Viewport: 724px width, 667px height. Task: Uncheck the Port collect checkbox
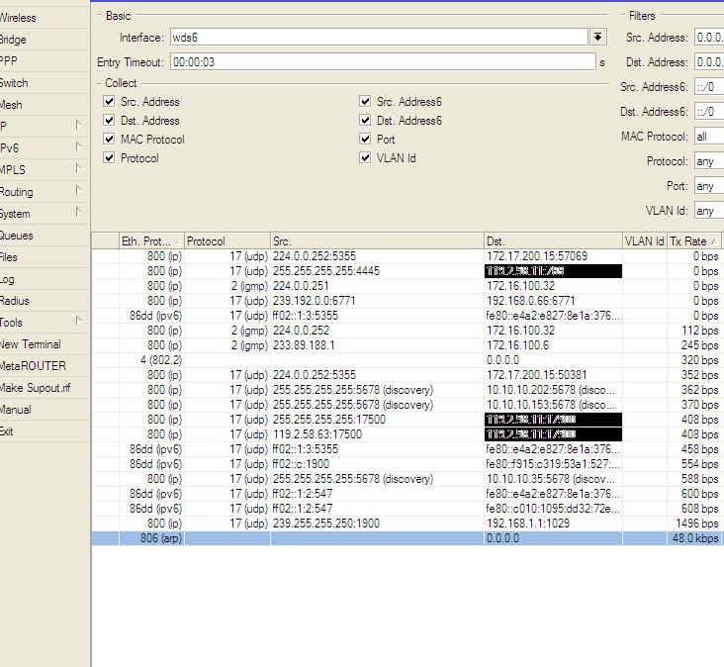click(365, 139)
